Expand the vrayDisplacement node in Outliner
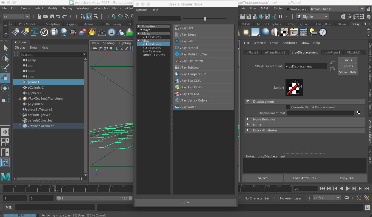 click(x=20, y=126)
